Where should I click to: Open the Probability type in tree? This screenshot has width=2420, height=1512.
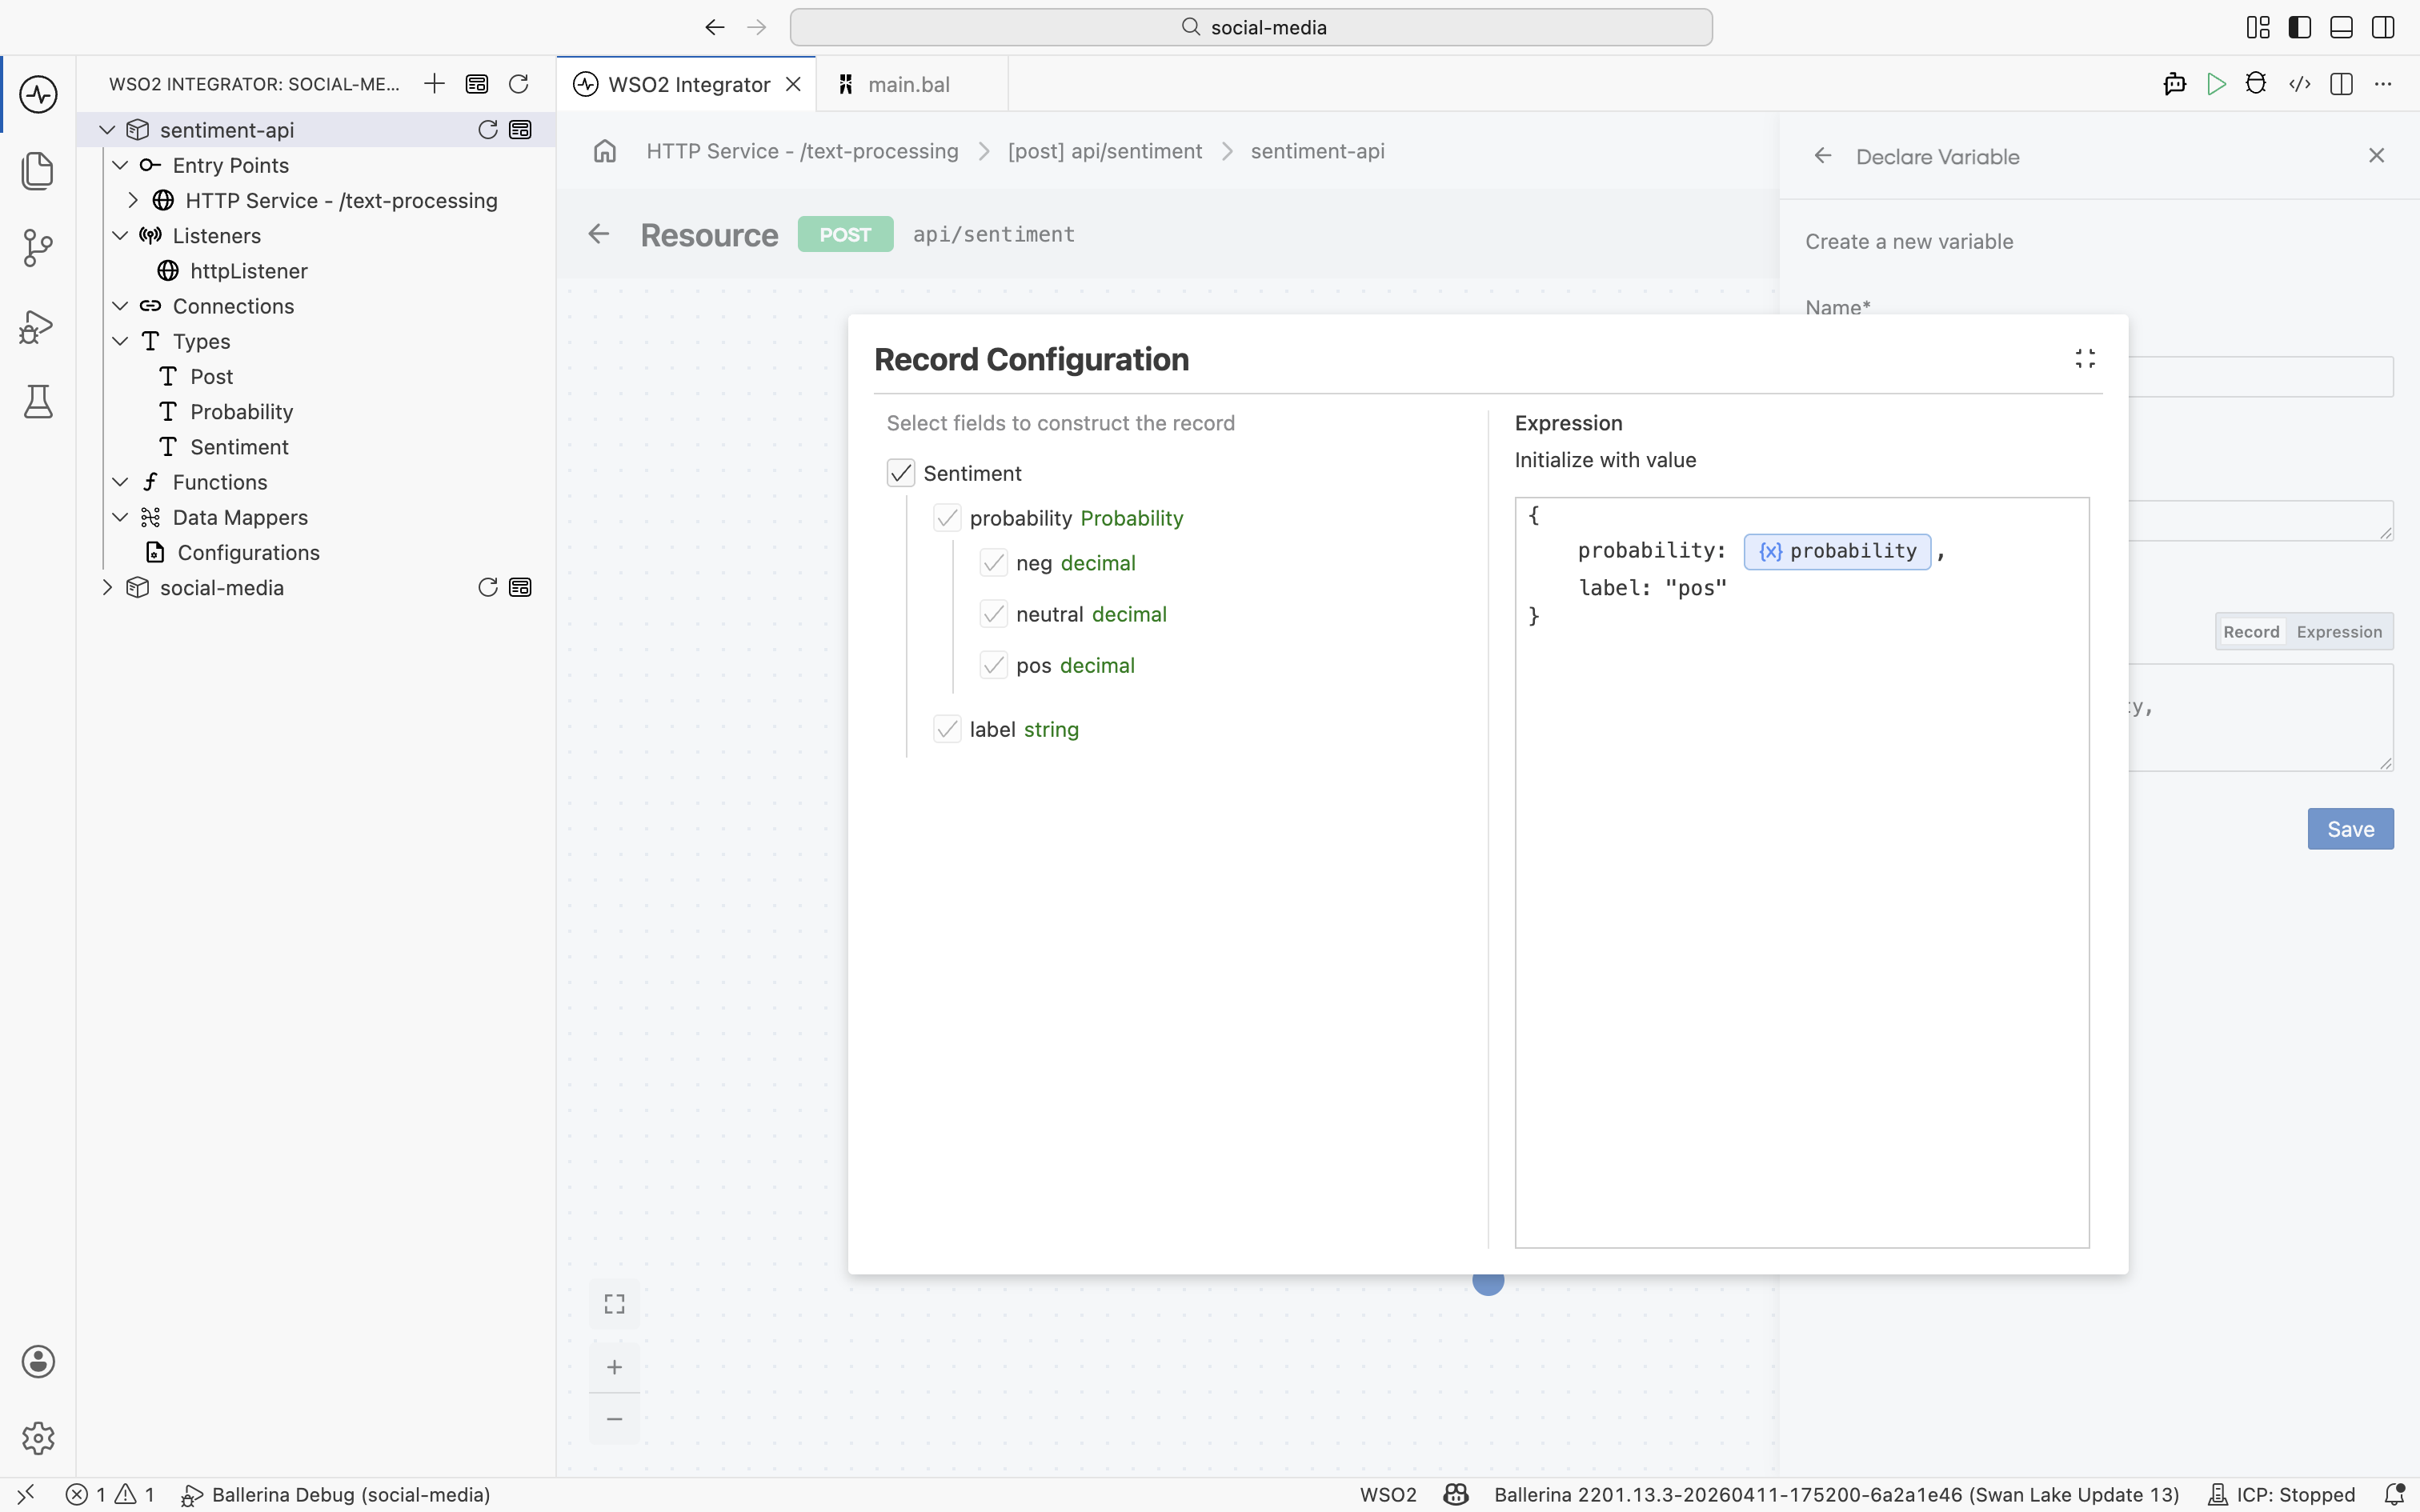(x=241, y=412)
